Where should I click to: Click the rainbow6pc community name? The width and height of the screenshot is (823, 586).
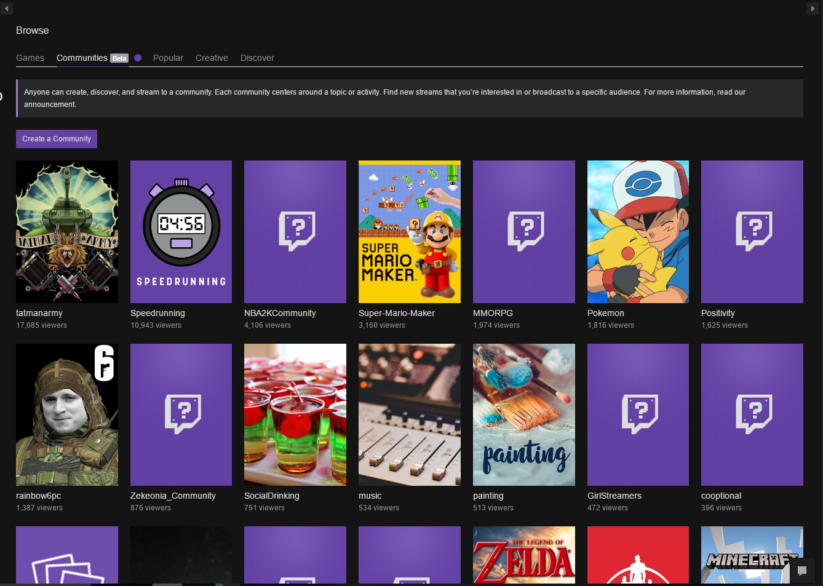point(39,496)
